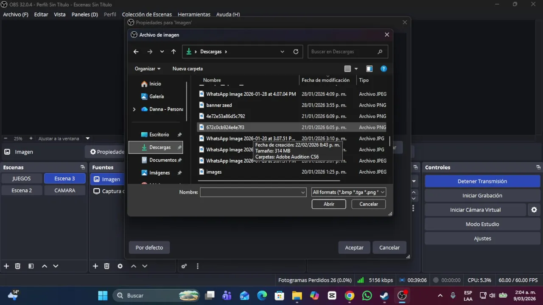
Task: Select file 'banner zeed'
Action: point(219,105)
